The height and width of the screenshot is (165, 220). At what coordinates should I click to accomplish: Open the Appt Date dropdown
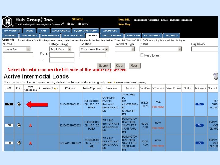click(61, 49)
